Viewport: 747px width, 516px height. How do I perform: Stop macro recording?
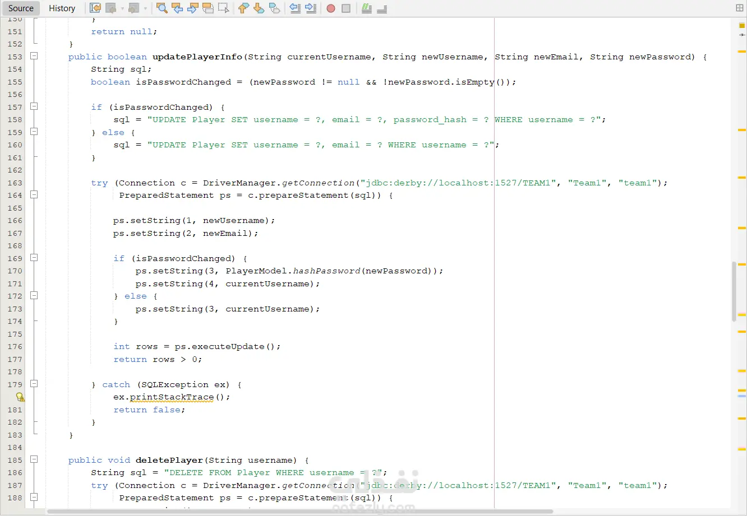(346, 8)
